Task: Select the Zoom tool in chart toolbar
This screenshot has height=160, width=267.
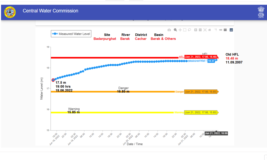Action: pyautogui.click(x=175, y=30)
